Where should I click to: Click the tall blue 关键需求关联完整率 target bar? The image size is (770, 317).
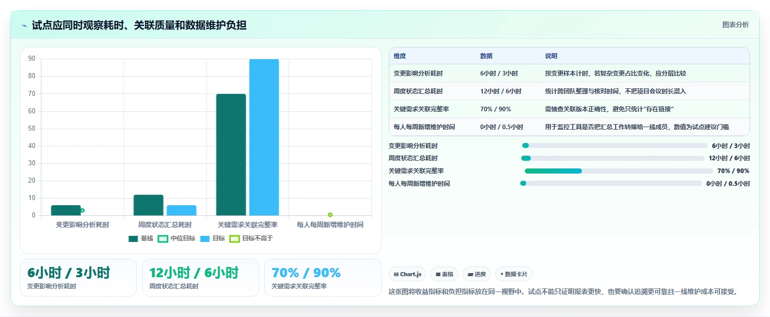point(264,137)
